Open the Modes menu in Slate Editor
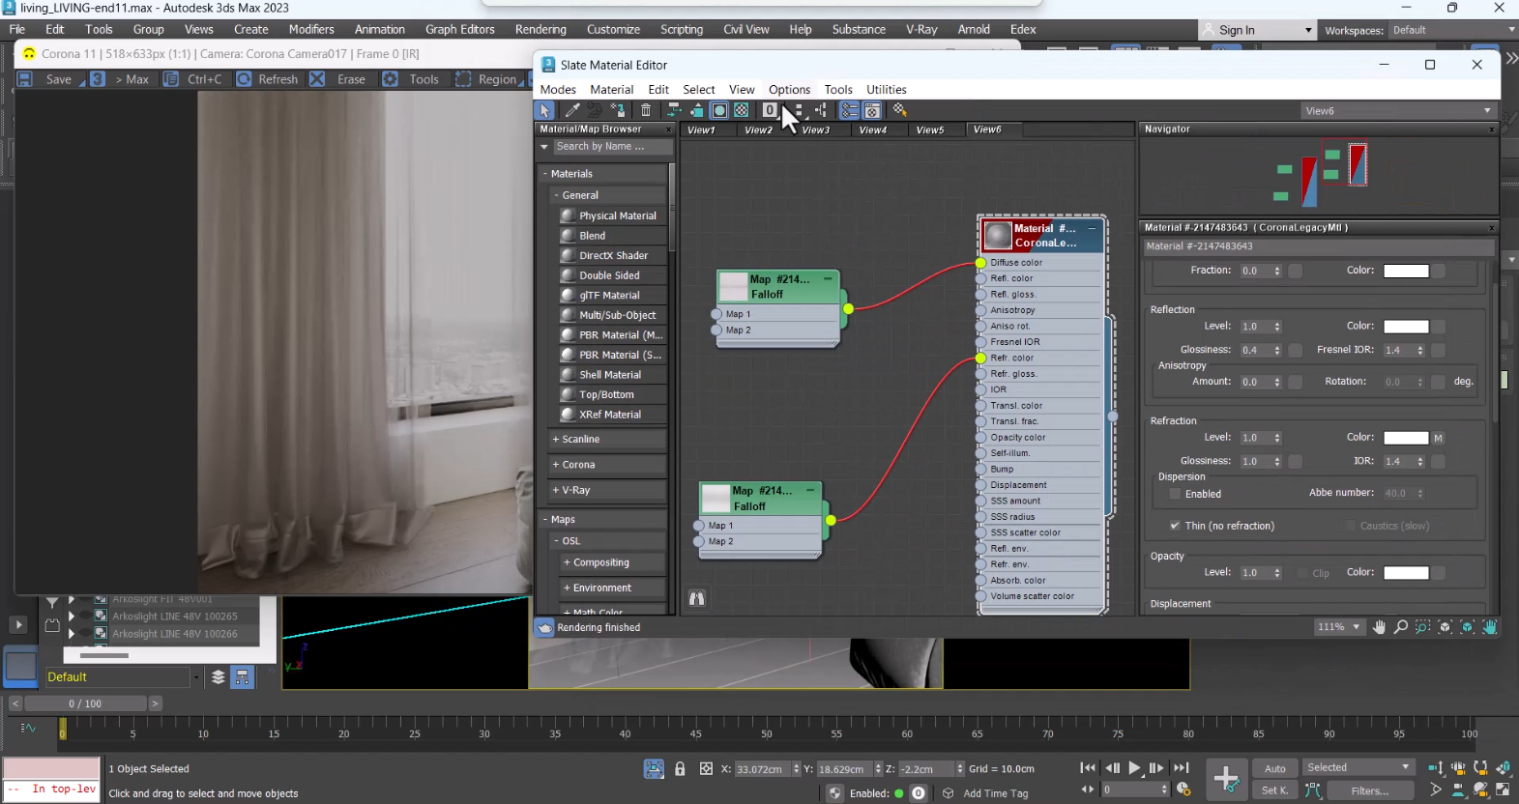The image size is (1519, 804). coord(558,89)
